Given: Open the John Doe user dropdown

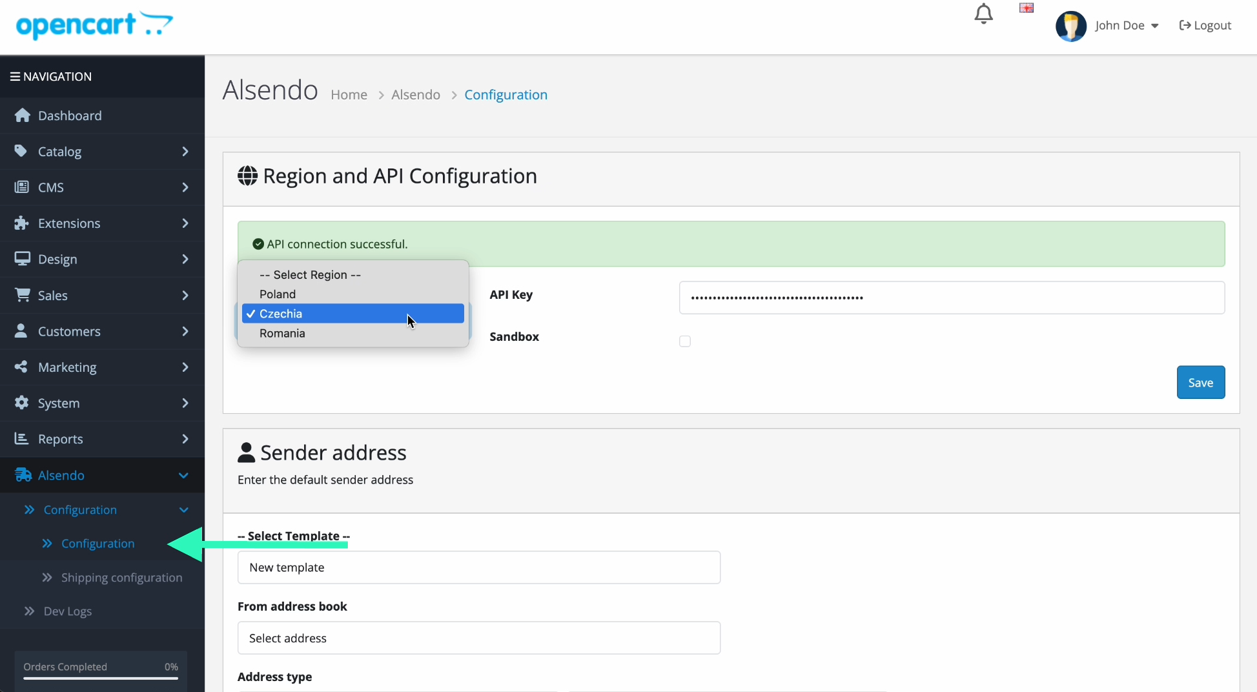Looking at the screenshot, I should tap(1127, 25).
